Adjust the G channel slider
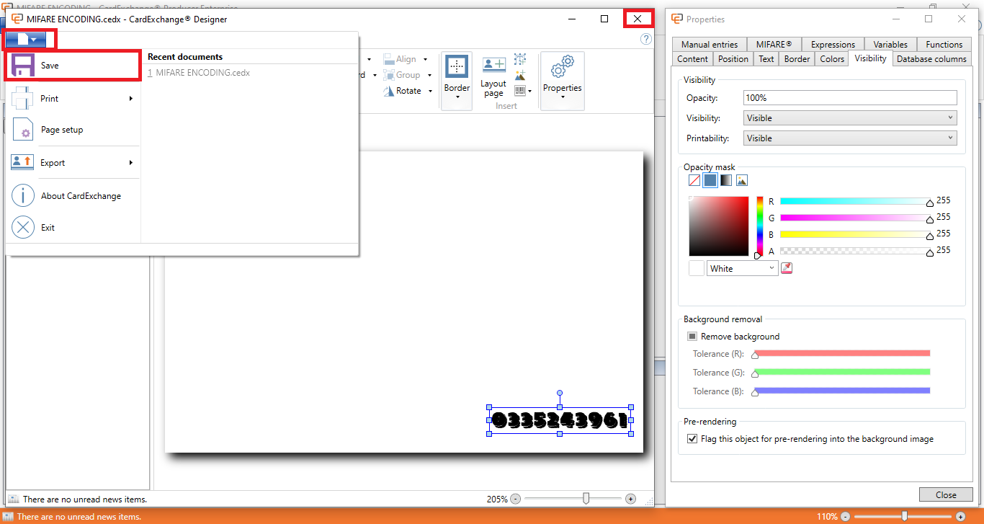This screenshot has width=984, height=524. [856, 218]
